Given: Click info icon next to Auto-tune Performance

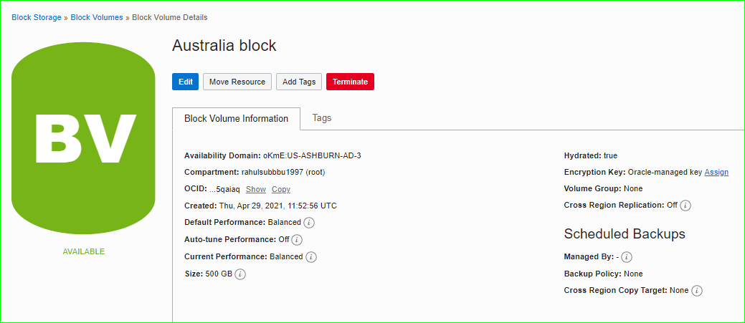Looking at the screenshot, I should 297,240.
